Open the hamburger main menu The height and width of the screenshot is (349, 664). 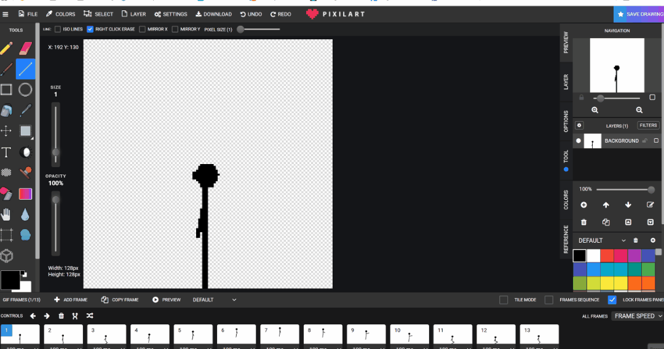(6, 14)
